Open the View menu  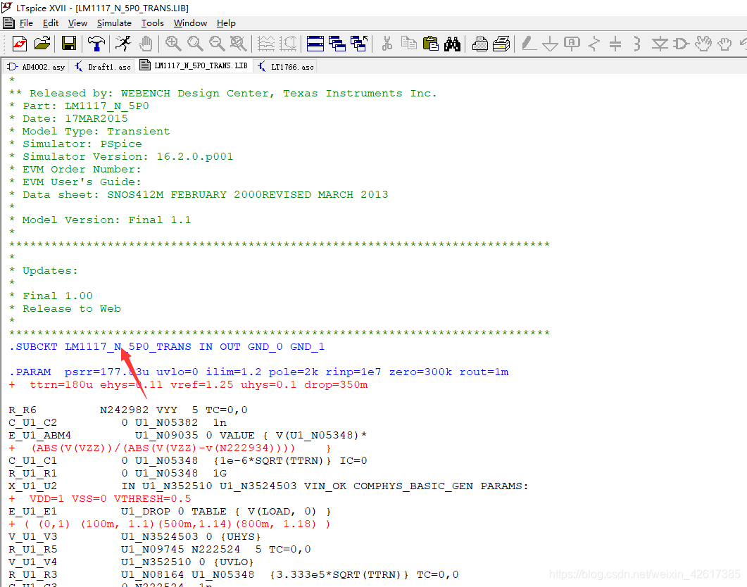77,23
